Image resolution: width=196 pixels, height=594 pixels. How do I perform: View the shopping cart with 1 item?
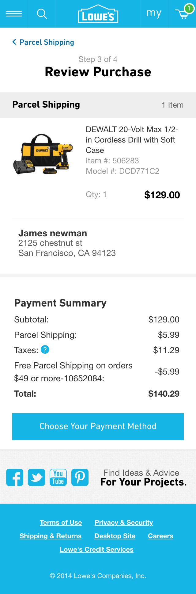tap(182, 14)
